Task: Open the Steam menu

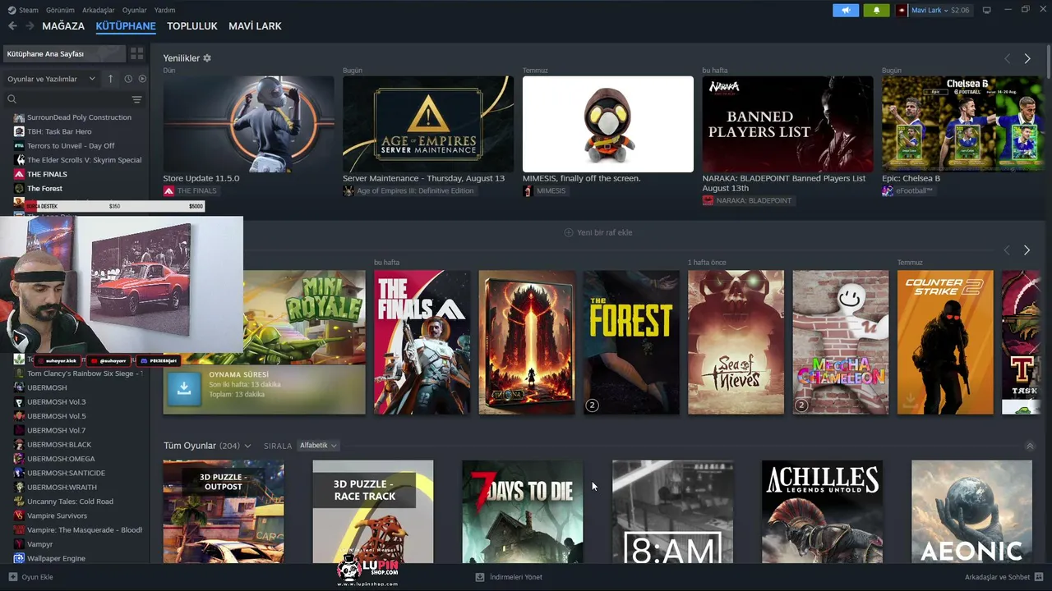Action: pos(23,10)
